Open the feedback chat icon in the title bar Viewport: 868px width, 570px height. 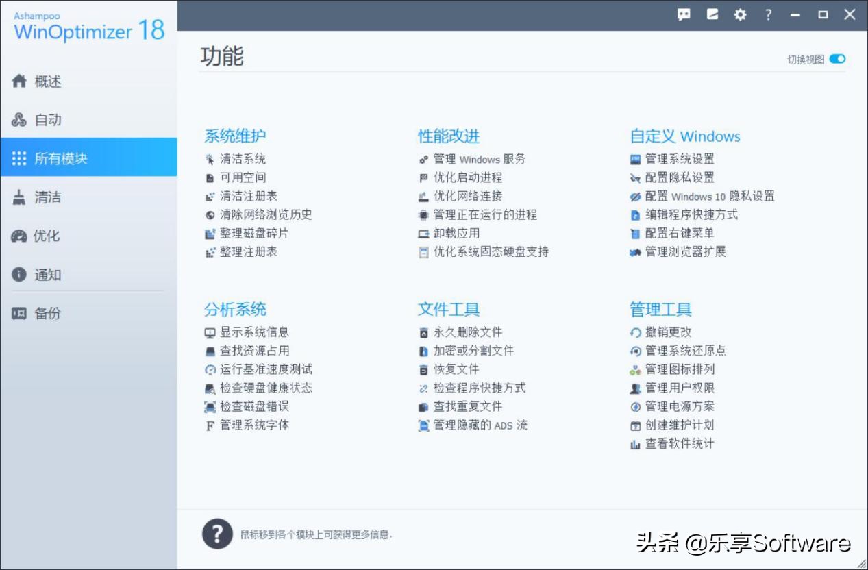(x=683, y=14)
